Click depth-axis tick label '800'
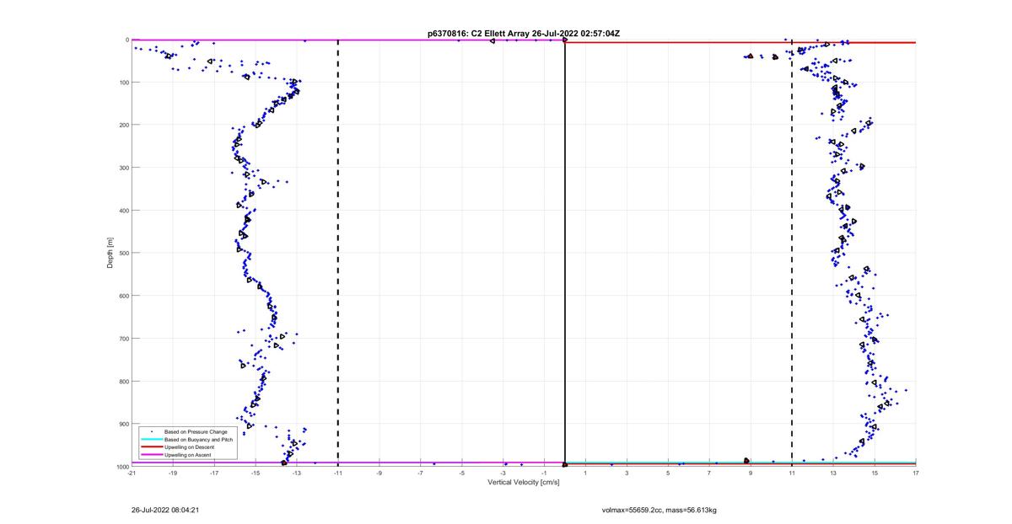The image size is (1012, 524). 123,381
